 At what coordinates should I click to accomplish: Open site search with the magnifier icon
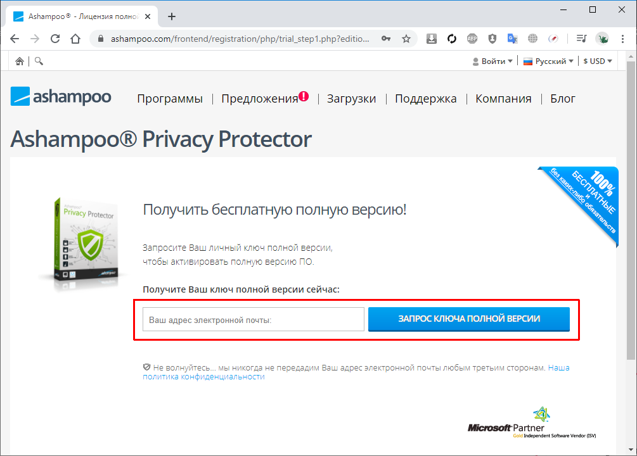pyautogui.click(x=38, y=61)
